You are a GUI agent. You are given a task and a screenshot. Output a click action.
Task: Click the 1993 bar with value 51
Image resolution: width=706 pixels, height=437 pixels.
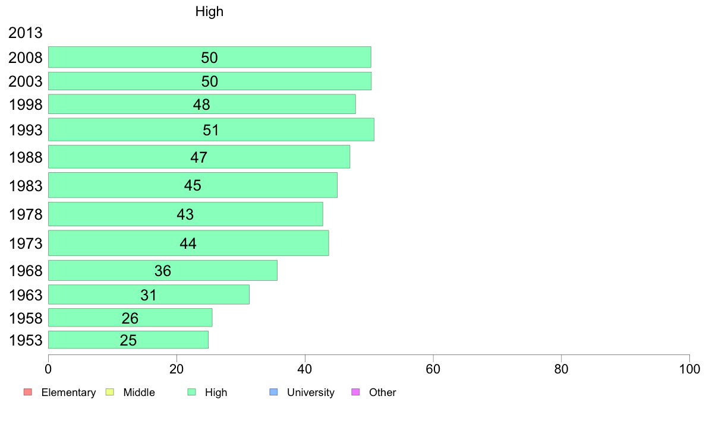click(x=211, y=129)
